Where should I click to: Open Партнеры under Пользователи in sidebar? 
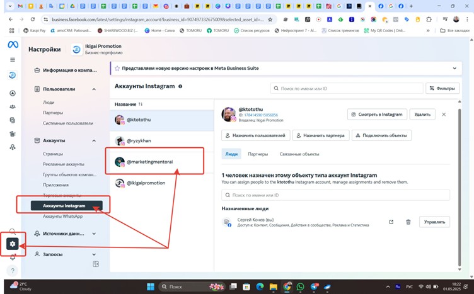pyautogui.click(x=53, y=113)
